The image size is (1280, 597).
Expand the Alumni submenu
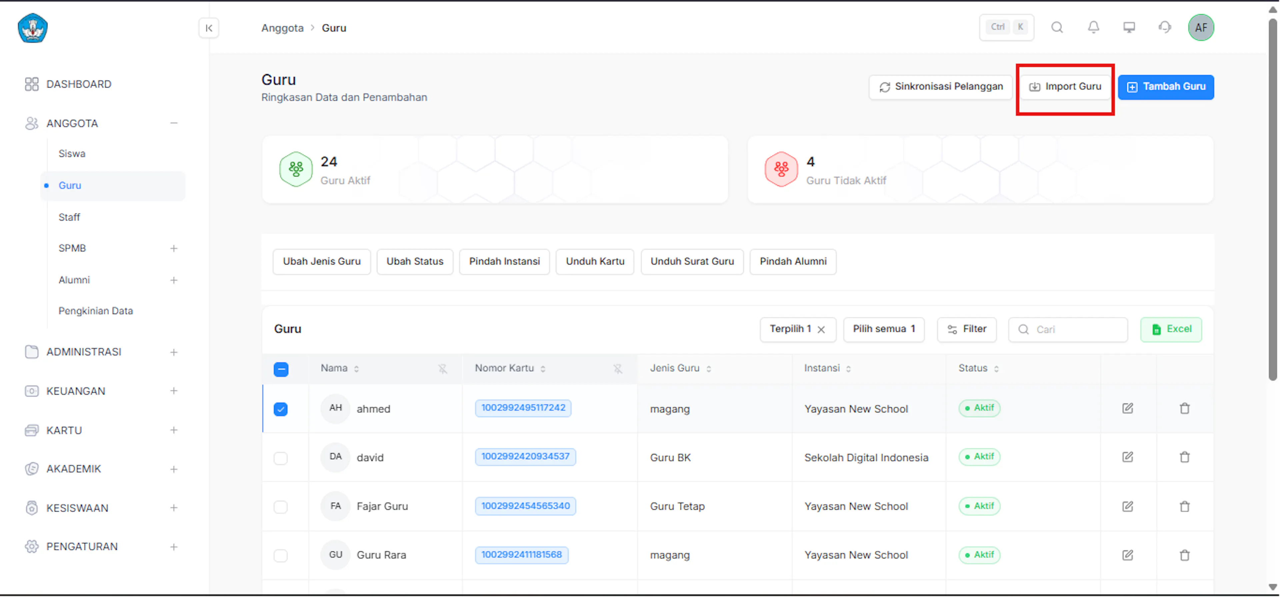click(173, 280)
